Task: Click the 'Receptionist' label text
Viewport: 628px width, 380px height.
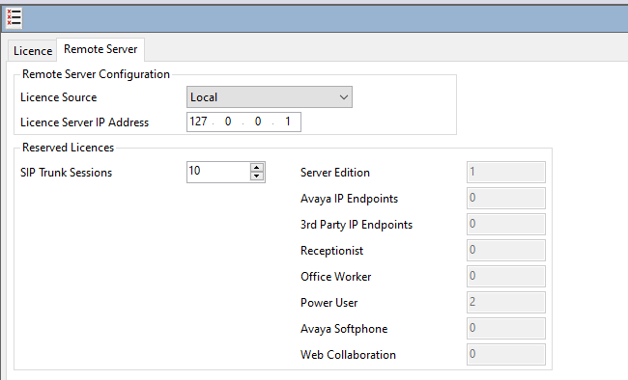Action: [x=332, y=251]
